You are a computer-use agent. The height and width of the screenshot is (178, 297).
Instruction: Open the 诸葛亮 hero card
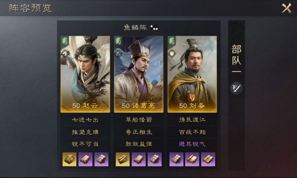click(139, 74)
